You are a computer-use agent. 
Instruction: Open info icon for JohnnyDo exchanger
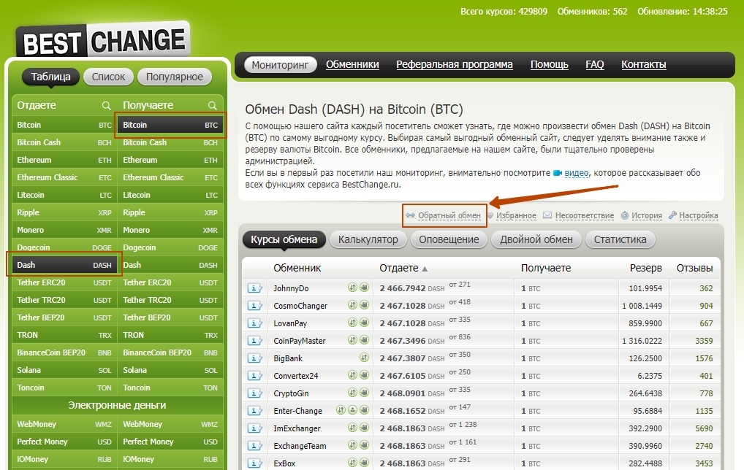pyautogui.click(x=254, y=288)
